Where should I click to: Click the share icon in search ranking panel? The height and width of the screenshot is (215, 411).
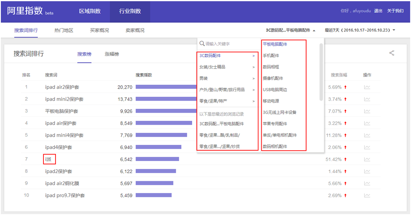392,53
